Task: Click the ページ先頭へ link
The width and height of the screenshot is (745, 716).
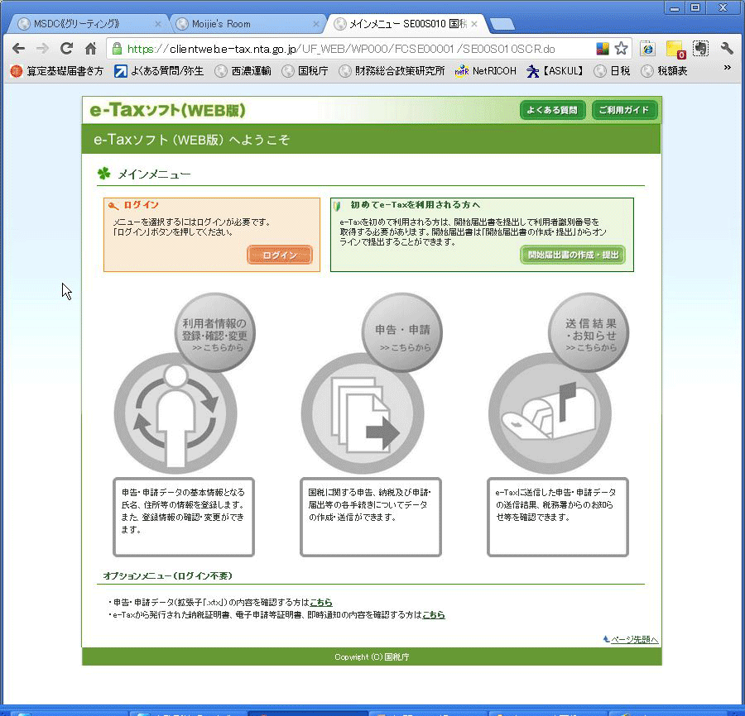Action: 635,640
